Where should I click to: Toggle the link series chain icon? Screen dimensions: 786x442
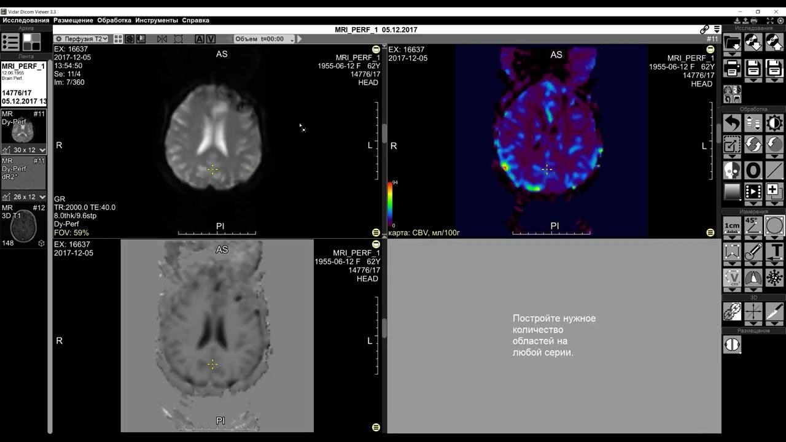tap(705, 29)
